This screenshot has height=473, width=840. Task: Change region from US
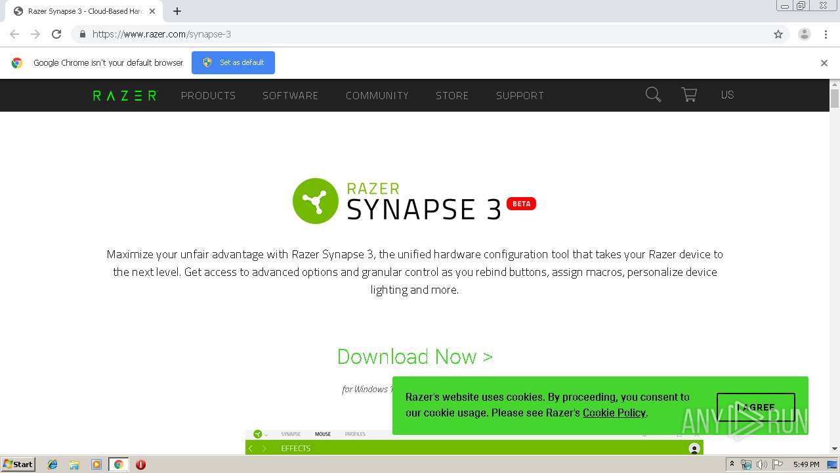pos(727,95)
